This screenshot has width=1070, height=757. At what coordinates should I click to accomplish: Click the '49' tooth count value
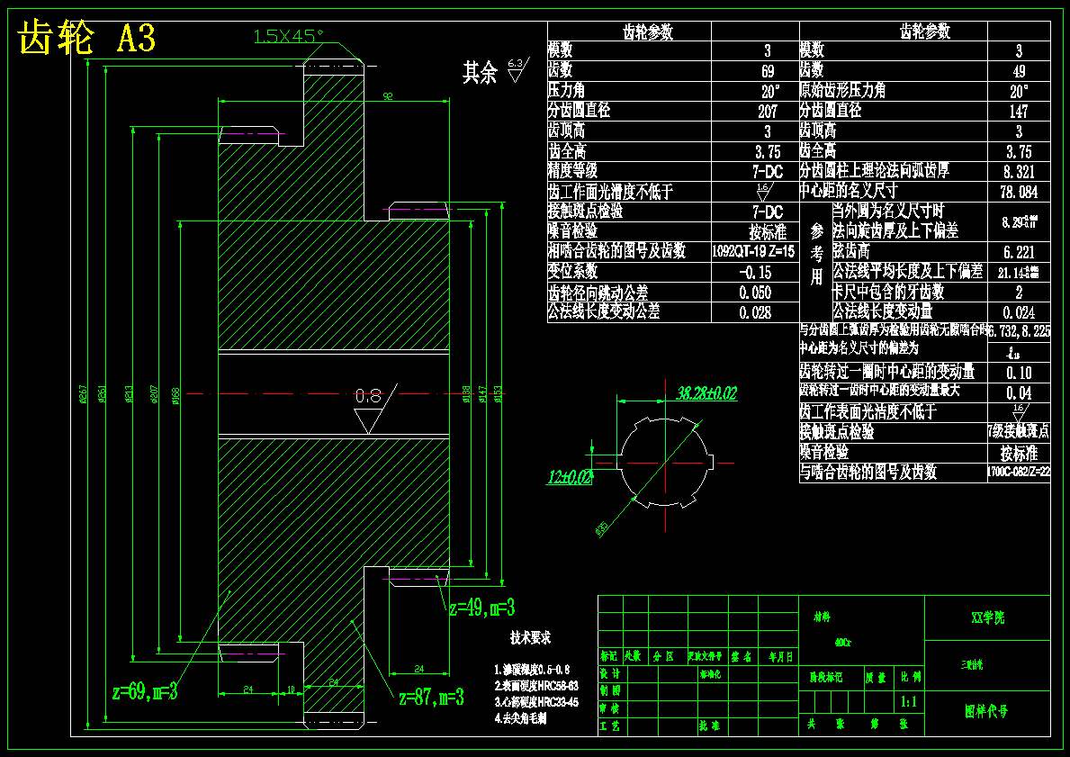tap(1019, 71)
